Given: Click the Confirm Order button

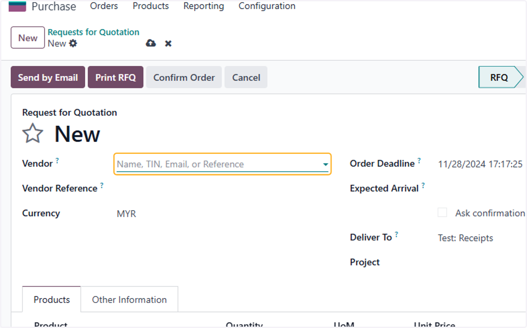Looking at the screenshot, I should click(x=184, y=77).
